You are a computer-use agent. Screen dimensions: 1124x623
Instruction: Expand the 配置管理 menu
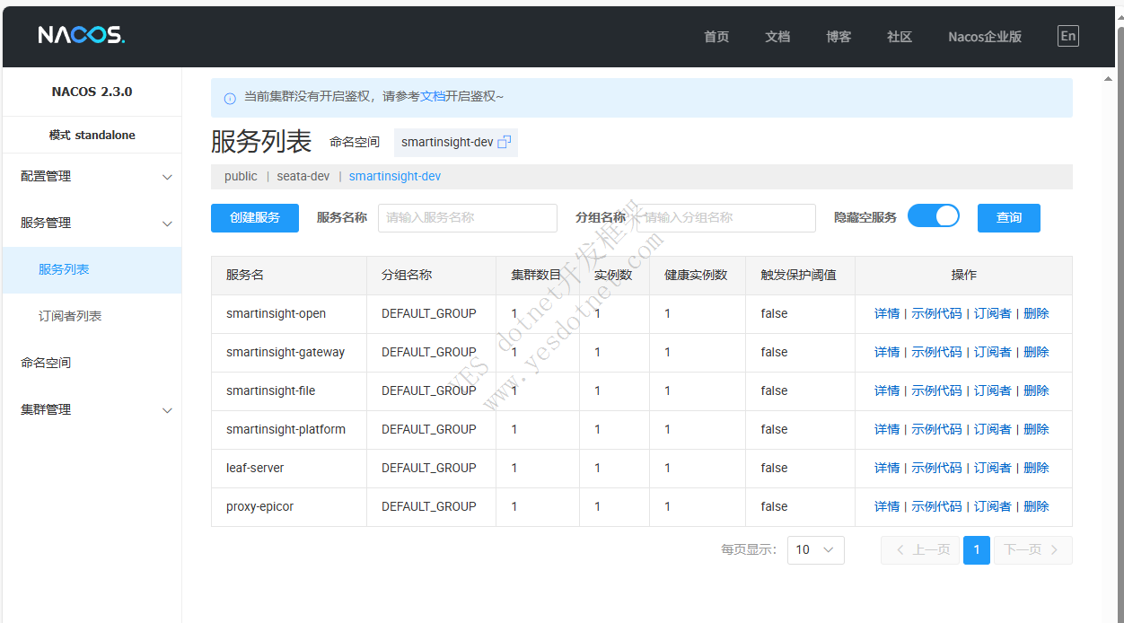(x=92, y=177)
